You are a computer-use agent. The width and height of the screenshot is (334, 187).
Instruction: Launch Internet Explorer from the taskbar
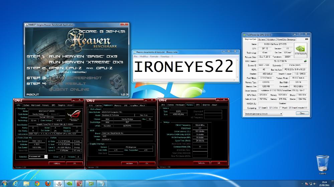click(x=15, y=183)
